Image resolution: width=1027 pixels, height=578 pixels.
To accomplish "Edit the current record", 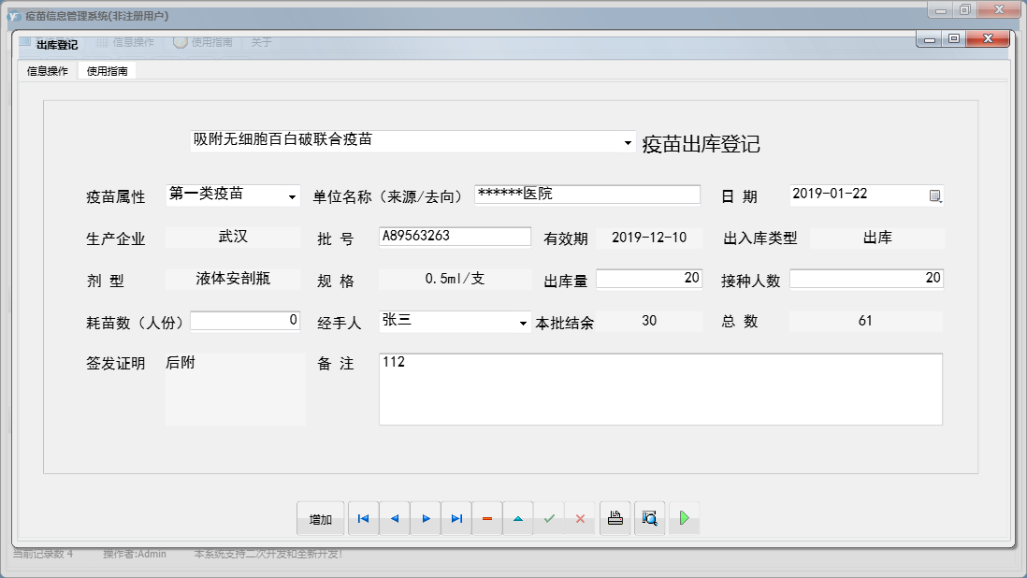I will point(517,517).
